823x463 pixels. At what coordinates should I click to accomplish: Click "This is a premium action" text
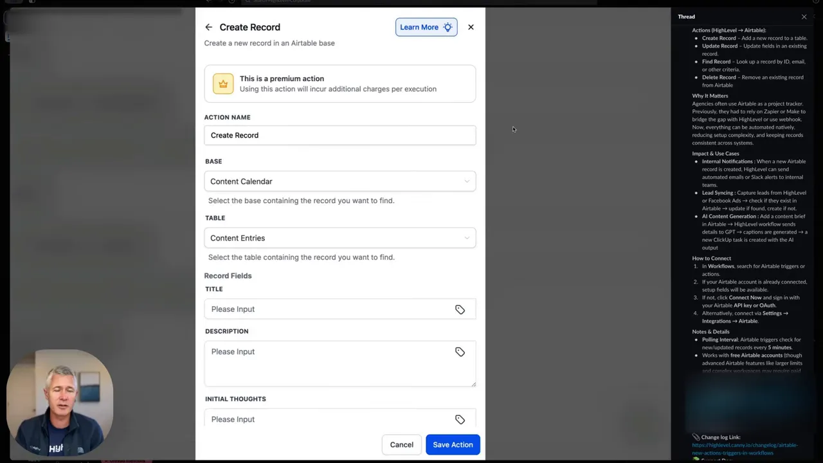coord(282,78)
